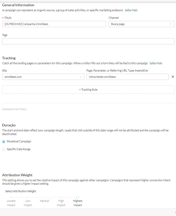Focus the Titulo campaign name field

click(54, 24)
